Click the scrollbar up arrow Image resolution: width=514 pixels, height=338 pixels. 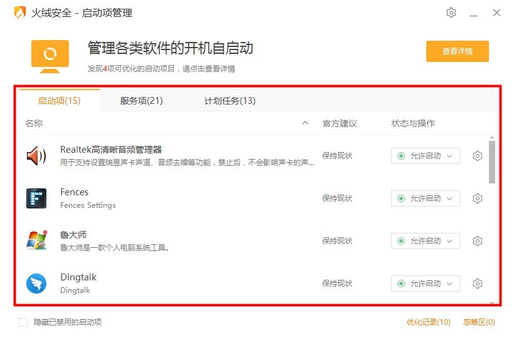point(491,138)
